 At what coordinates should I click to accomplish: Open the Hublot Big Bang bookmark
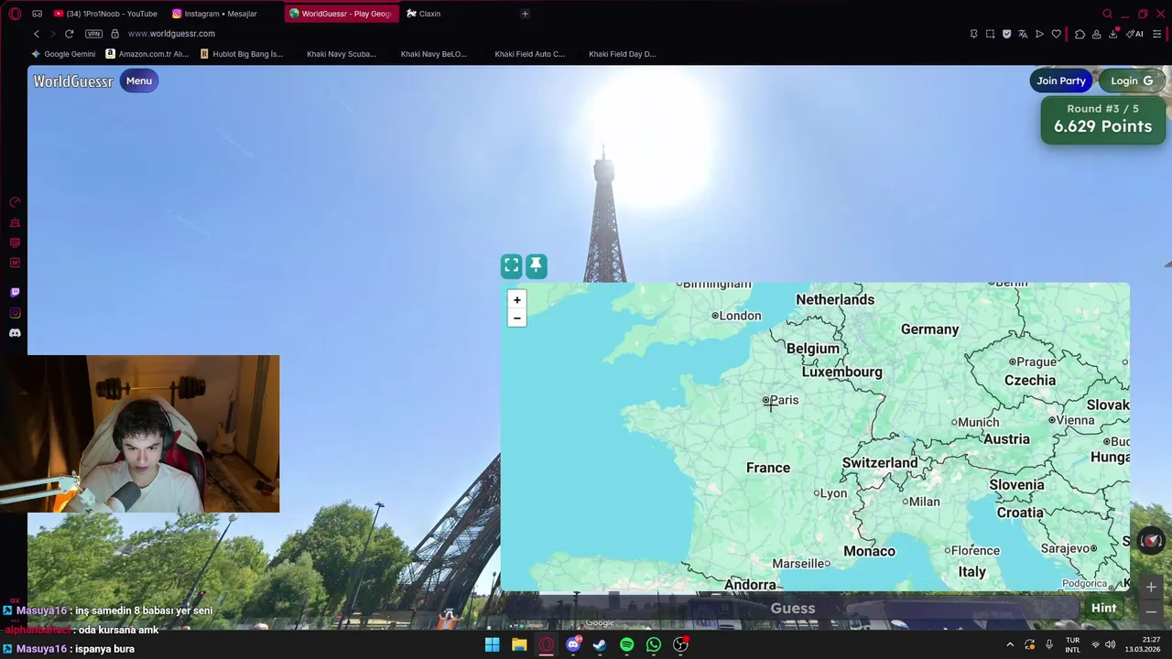pos(242,54)
